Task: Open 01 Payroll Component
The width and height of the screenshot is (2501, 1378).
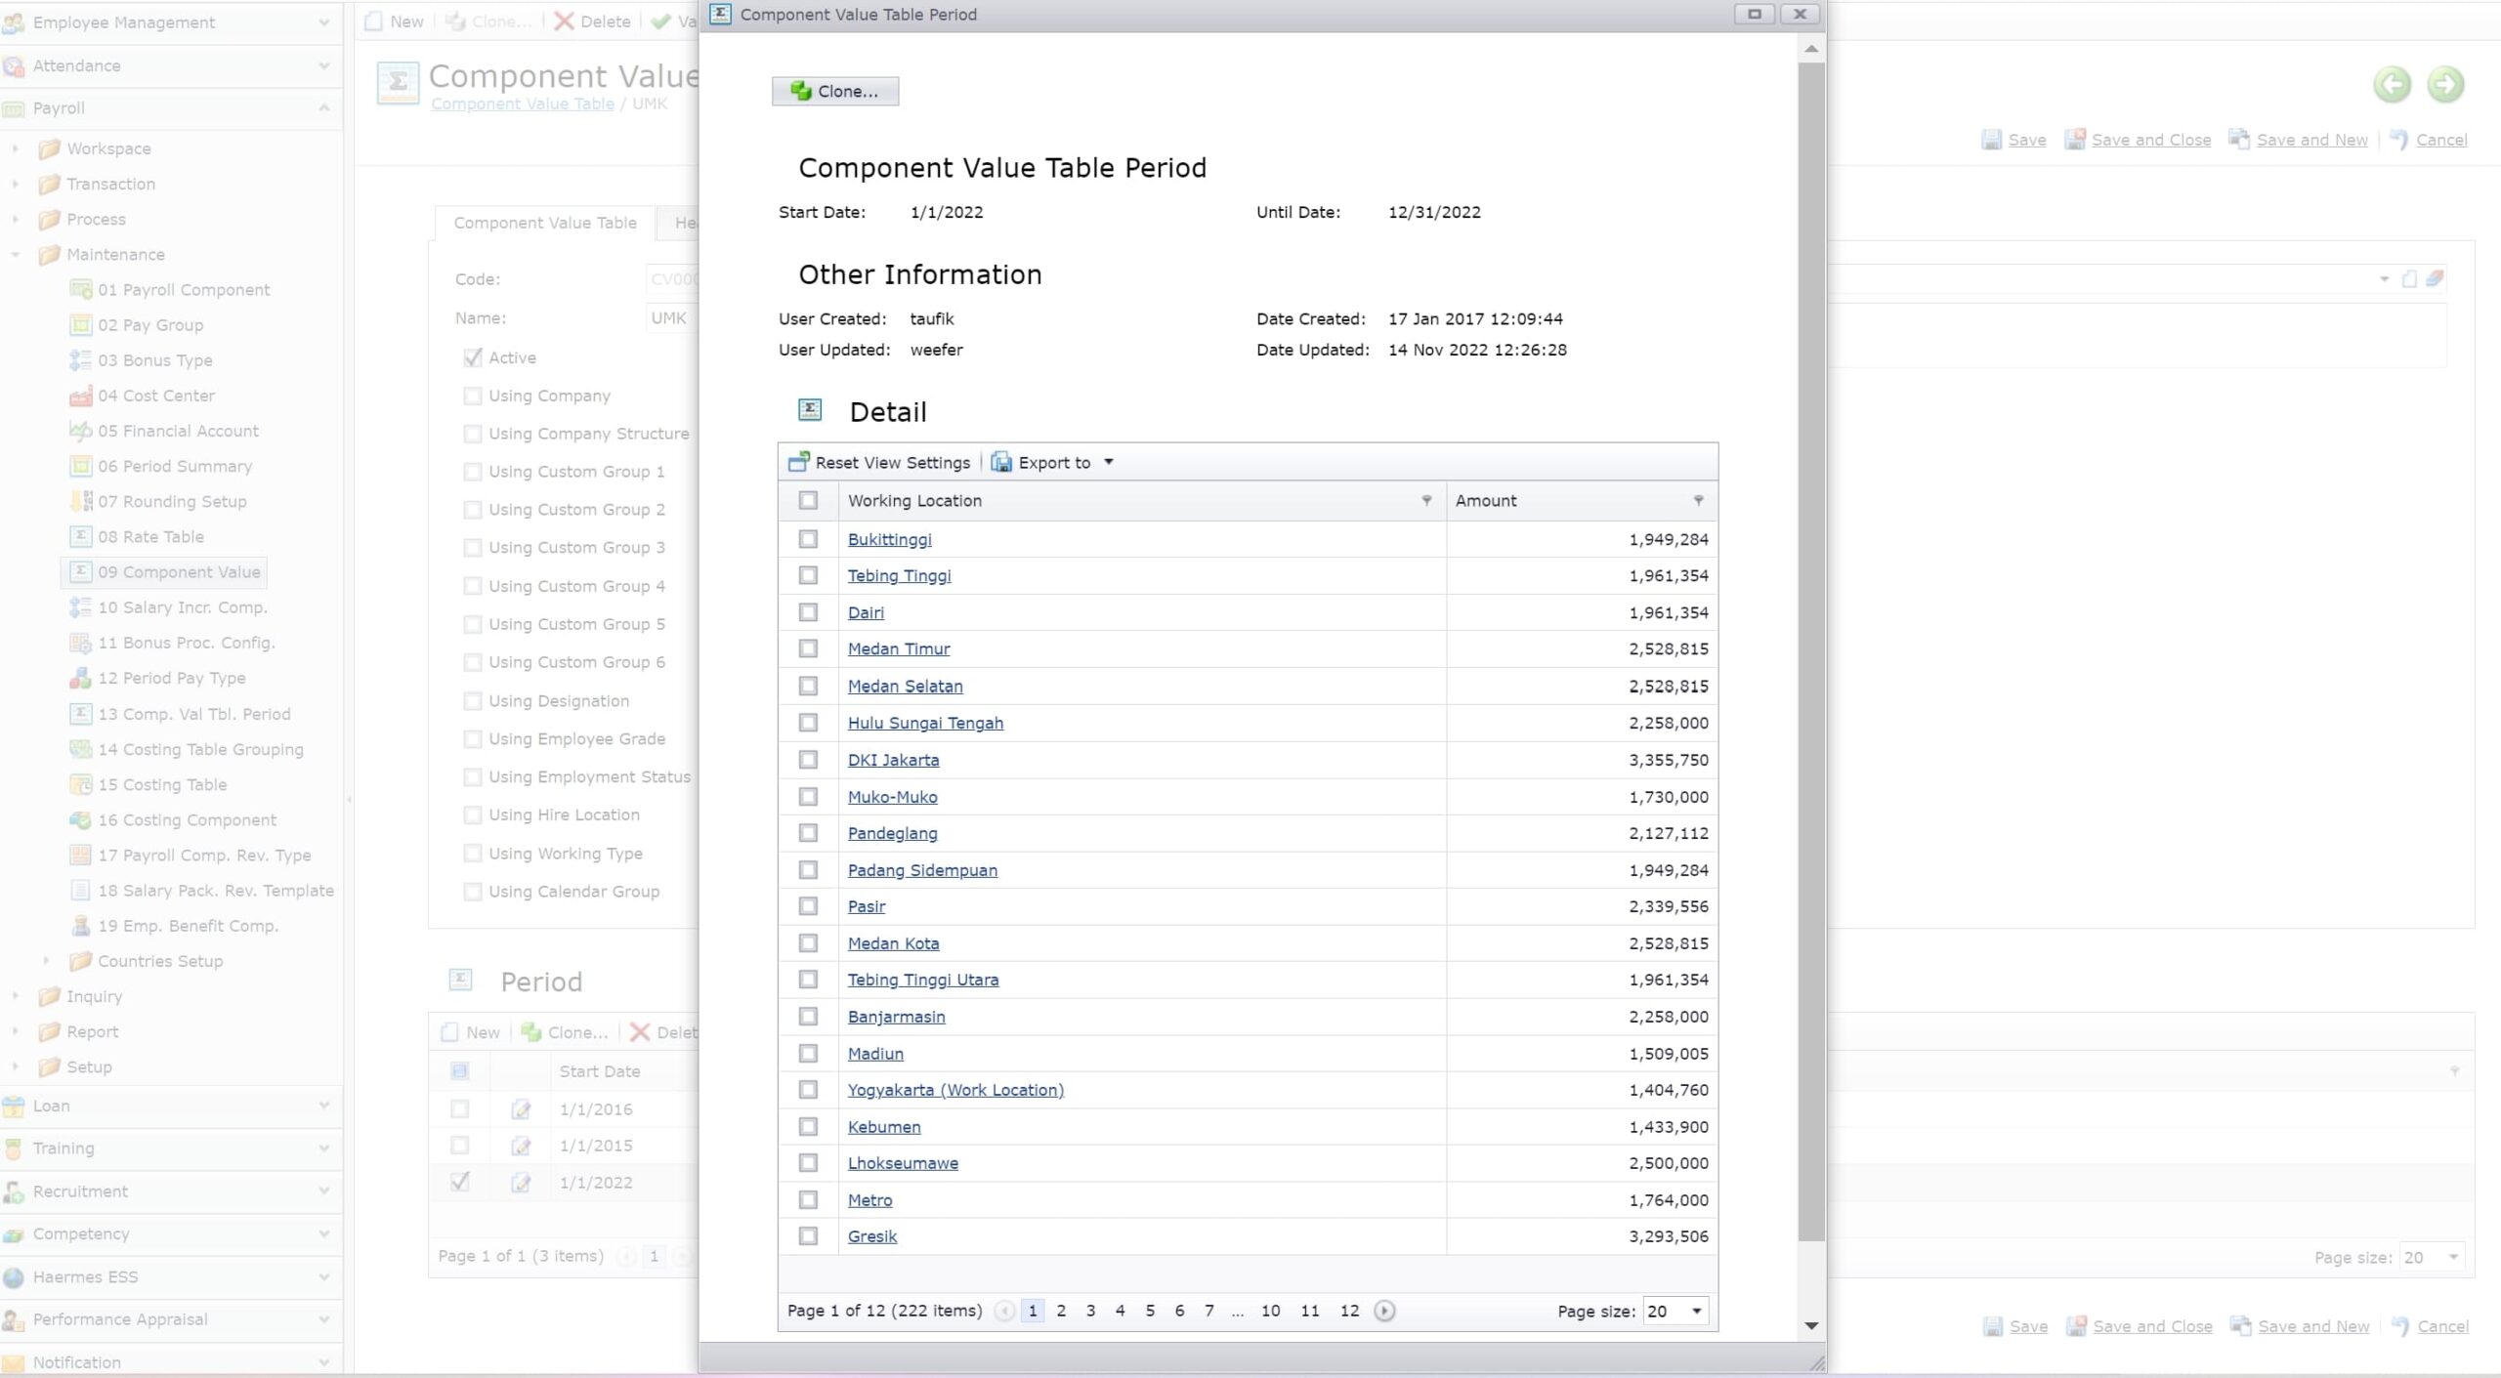Action: point(184,290)
